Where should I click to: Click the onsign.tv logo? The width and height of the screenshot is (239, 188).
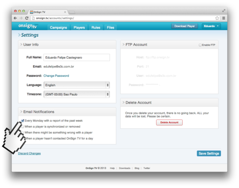pyautogui.click(x=28, y=26)
